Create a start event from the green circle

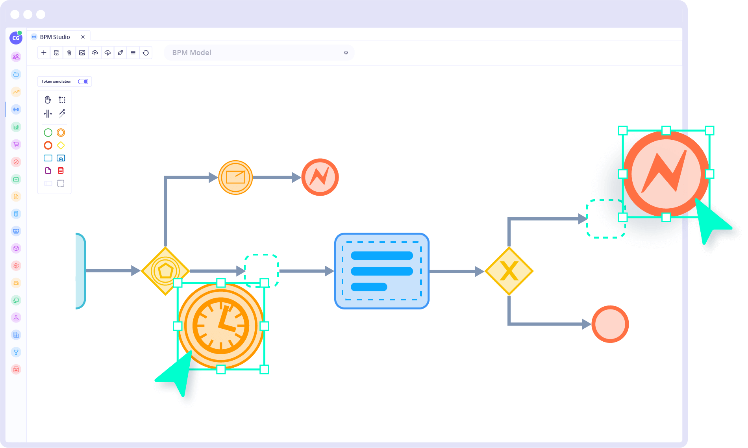click(x=48, y=133)
